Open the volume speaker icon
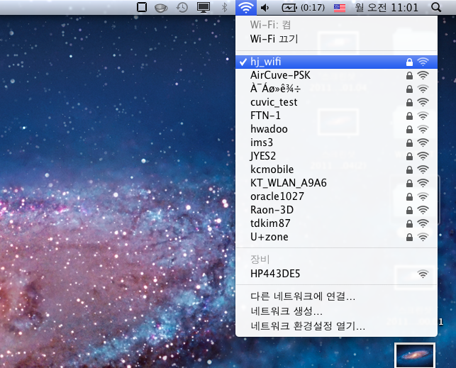The image size is (456, 368). point(265,8)
